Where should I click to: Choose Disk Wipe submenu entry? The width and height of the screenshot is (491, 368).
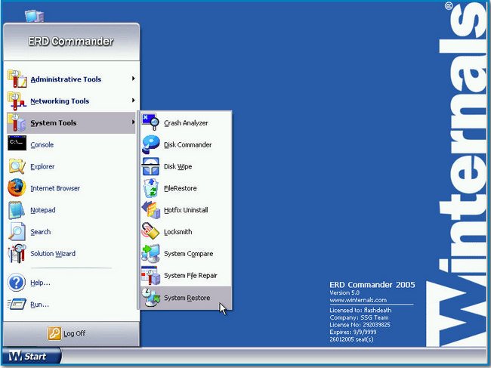[186, 166]
